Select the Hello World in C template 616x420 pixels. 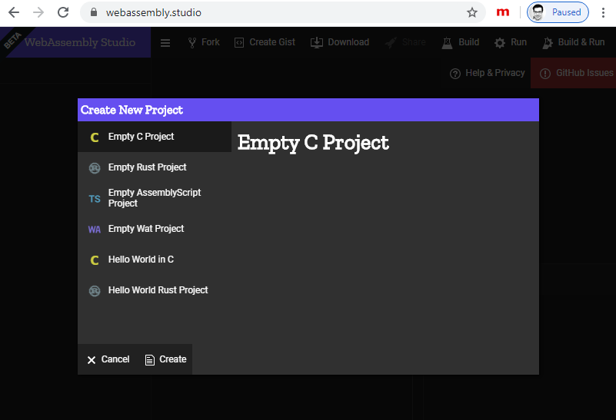(x=155, y=260)
